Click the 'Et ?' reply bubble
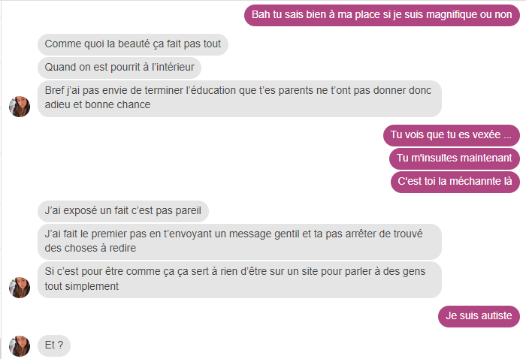Image resolution: width=526 pixels, height=359 pixels. click(x=54, y=345)
